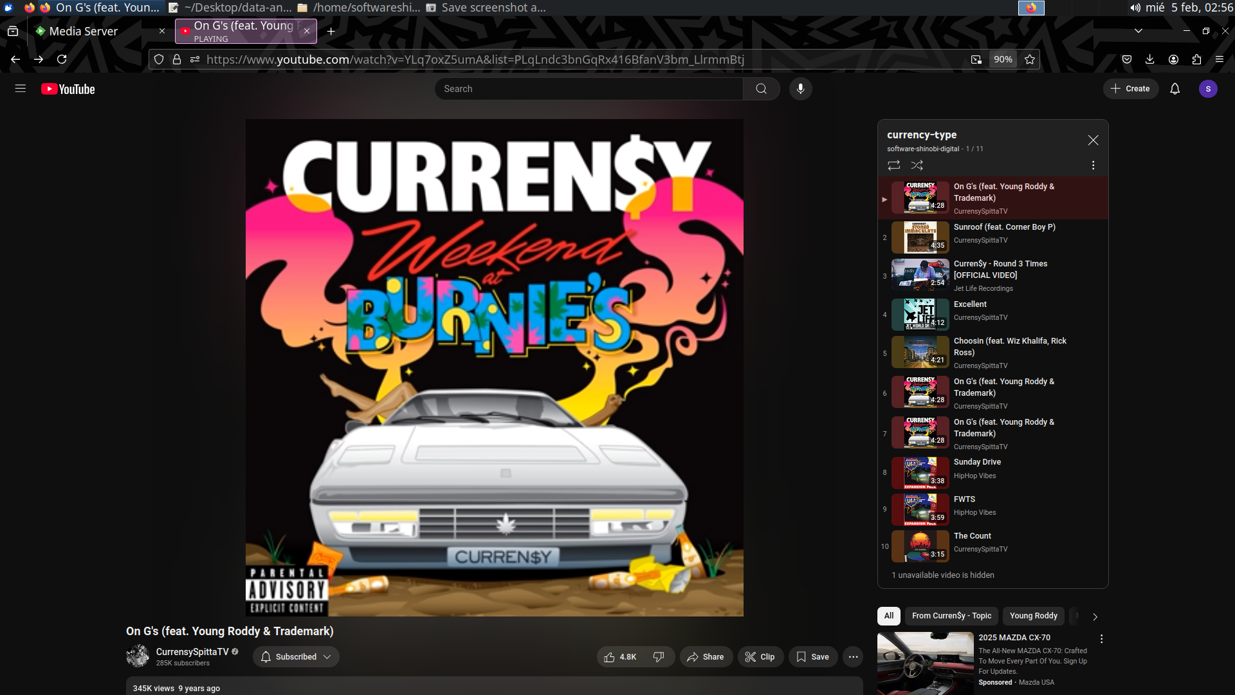
Task: Select the Young Roddy filter chip
Action: tap(1033, 616)
